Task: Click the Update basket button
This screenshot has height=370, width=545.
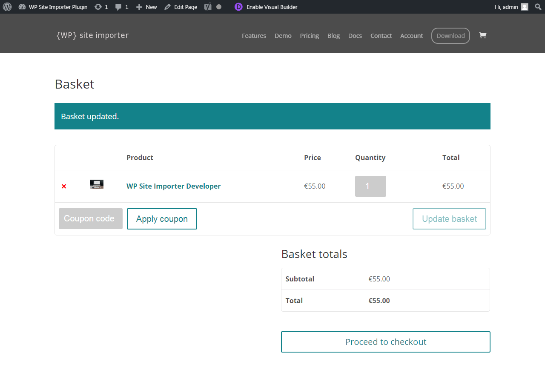Action: pos(449,219)
